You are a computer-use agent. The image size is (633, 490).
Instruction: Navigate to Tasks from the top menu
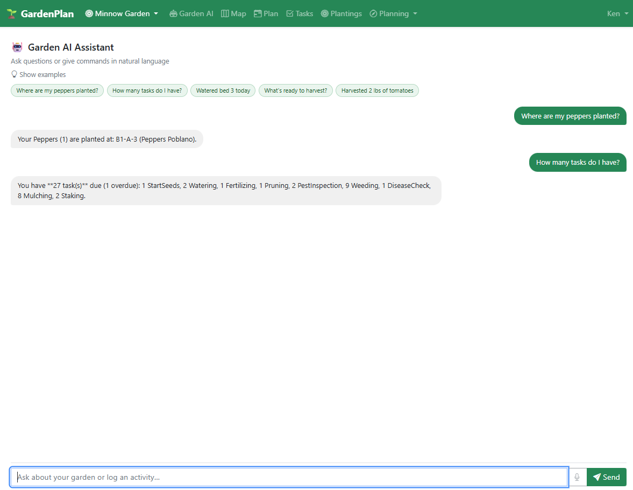(x=300, y=13)
